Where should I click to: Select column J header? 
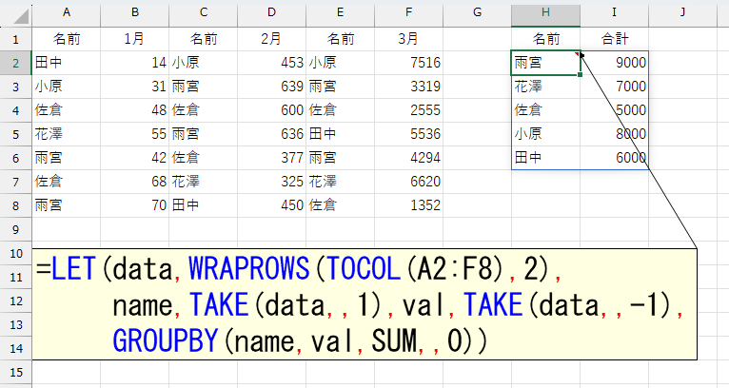(x=682, y=13)
